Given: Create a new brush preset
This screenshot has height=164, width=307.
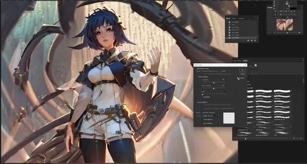Looking at the screenshot, I should (297, 138).
